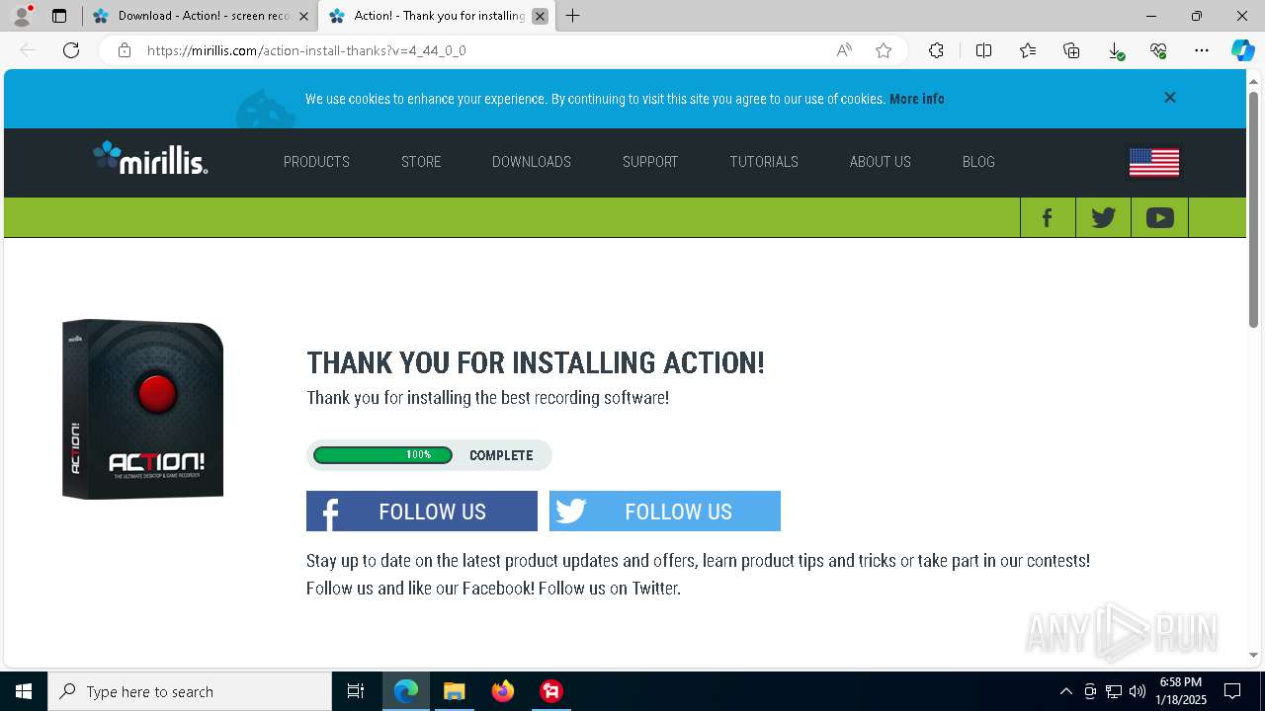Open the volume control in tray
Screen dimensions: 1265x711
(1137, 691)
